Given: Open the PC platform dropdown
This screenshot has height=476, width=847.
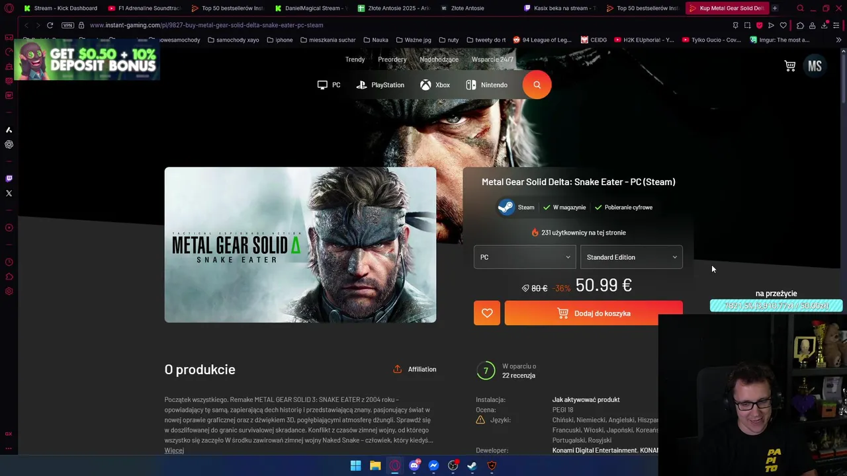Looking at the screenshot, I should click(x=525, y=257).
